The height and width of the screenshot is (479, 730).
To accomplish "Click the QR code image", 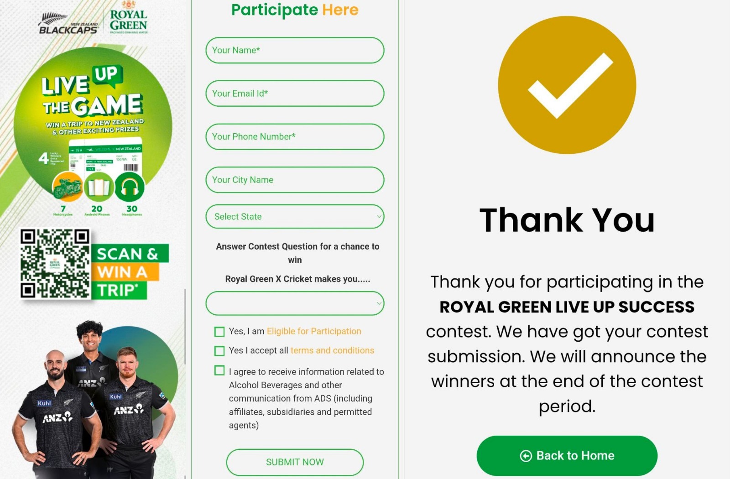I will pos(55,264).
